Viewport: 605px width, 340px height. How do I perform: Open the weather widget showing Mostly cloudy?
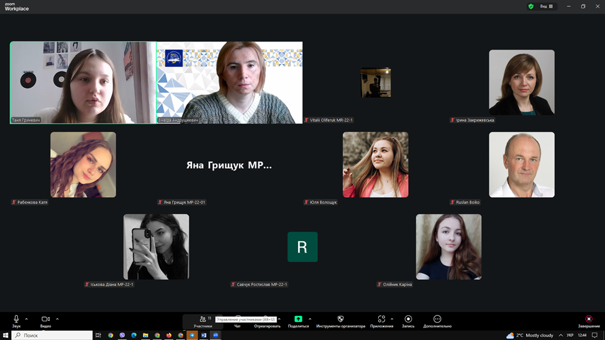point(530,335)
